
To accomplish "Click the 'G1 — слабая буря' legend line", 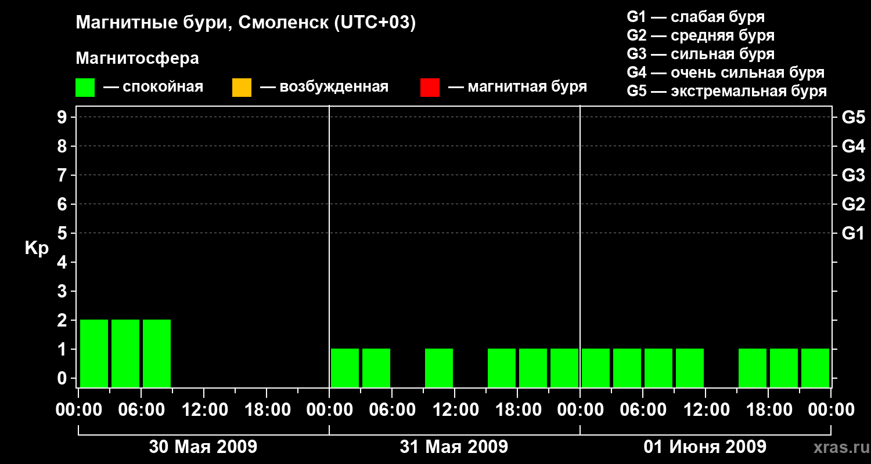I will pos(696,17).
